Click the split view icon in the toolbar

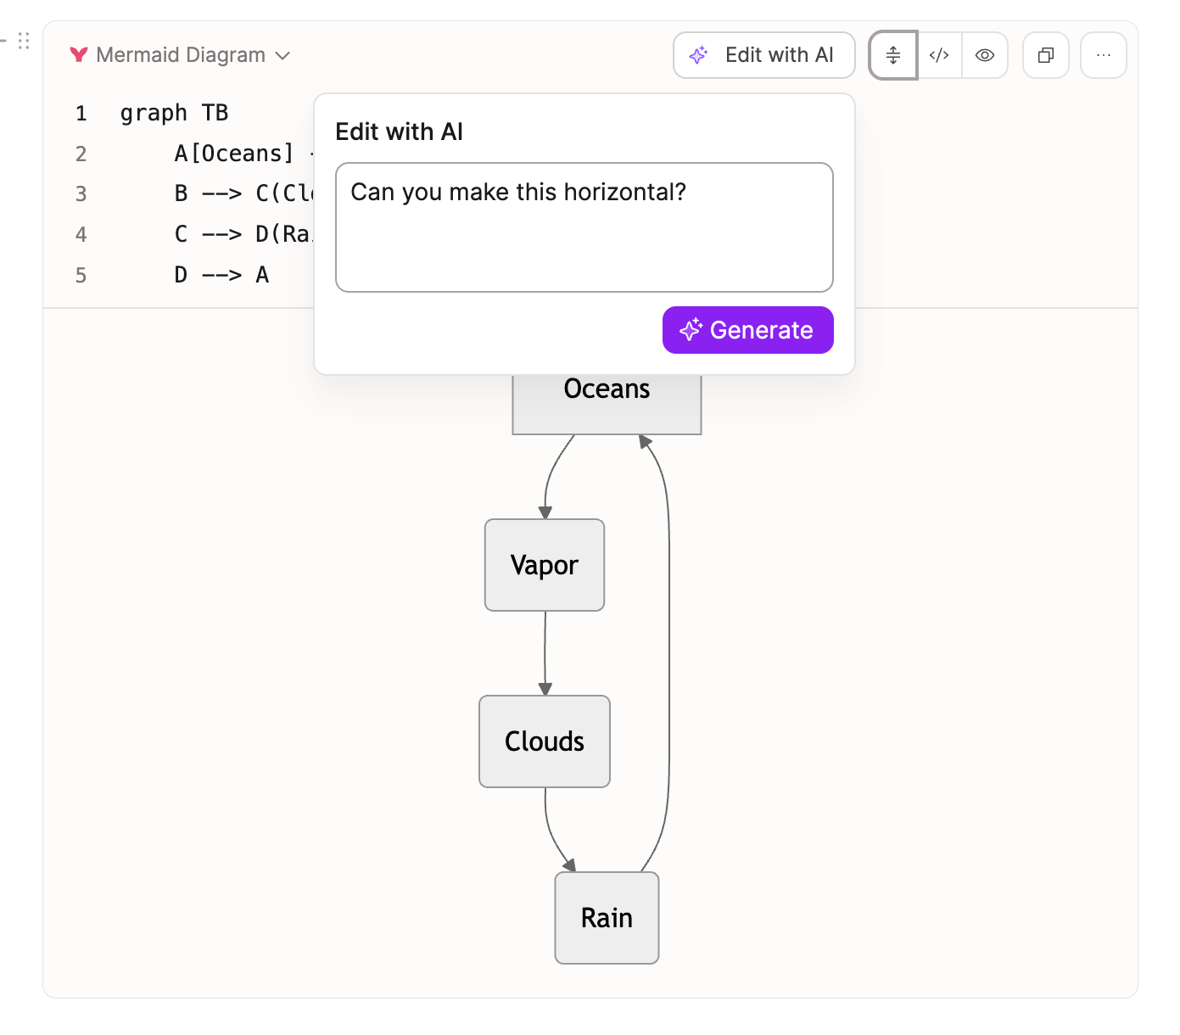point(893,56)
